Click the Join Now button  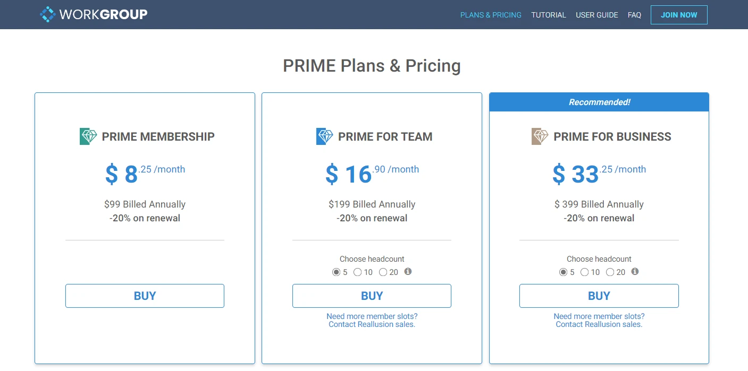pos(679,15)
